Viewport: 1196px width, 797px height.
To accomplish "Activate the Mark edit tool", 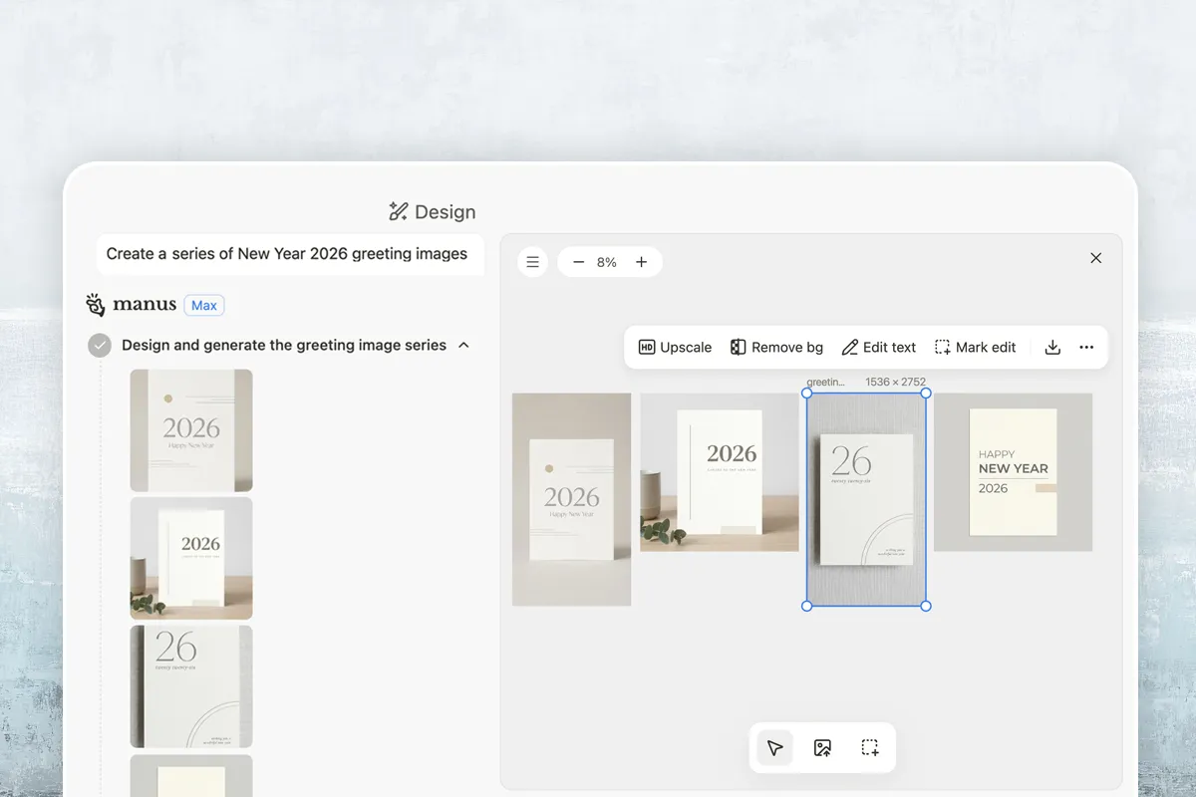I will 975,348.
